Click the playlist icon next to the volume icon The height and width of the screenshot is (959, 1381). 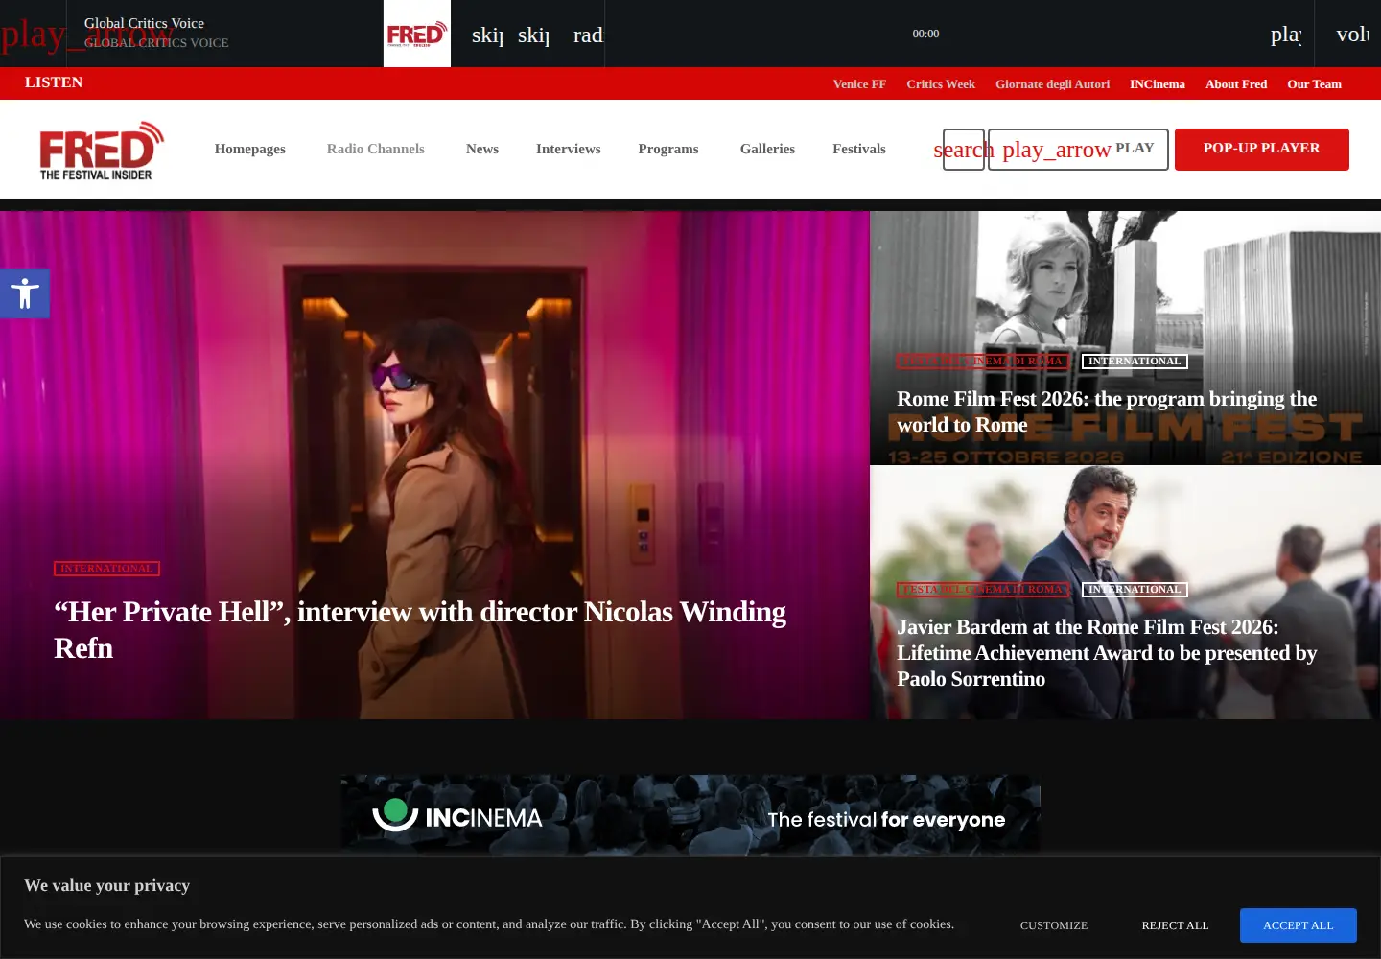coord(1286,35)
